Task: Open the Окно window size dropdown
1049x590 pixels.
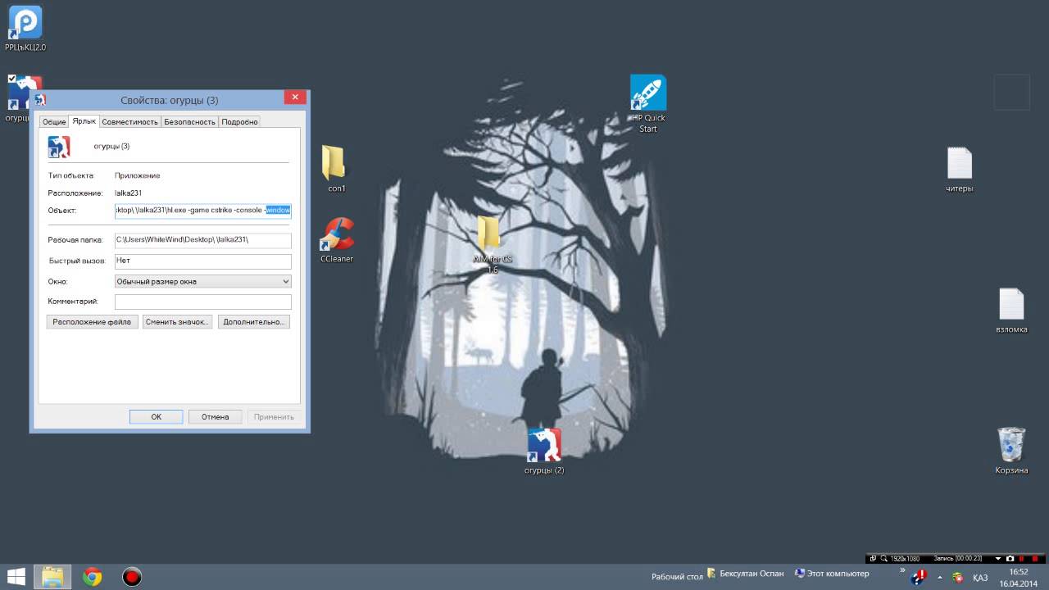Action: [203, 281]
